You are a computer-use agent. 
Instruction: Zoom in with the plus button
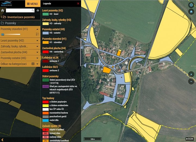point(191,74)
